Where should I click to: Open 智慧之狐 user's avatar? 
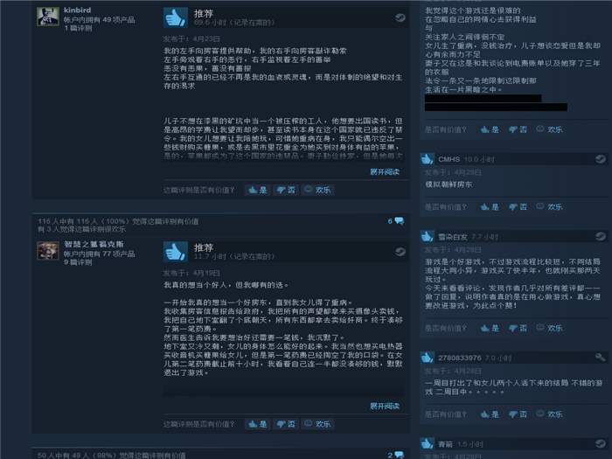(x=48, y=251)
